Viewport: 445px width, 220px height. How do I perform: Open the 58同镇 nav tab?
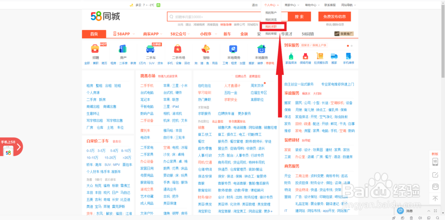pyautogui.click(x=307, y=34)
